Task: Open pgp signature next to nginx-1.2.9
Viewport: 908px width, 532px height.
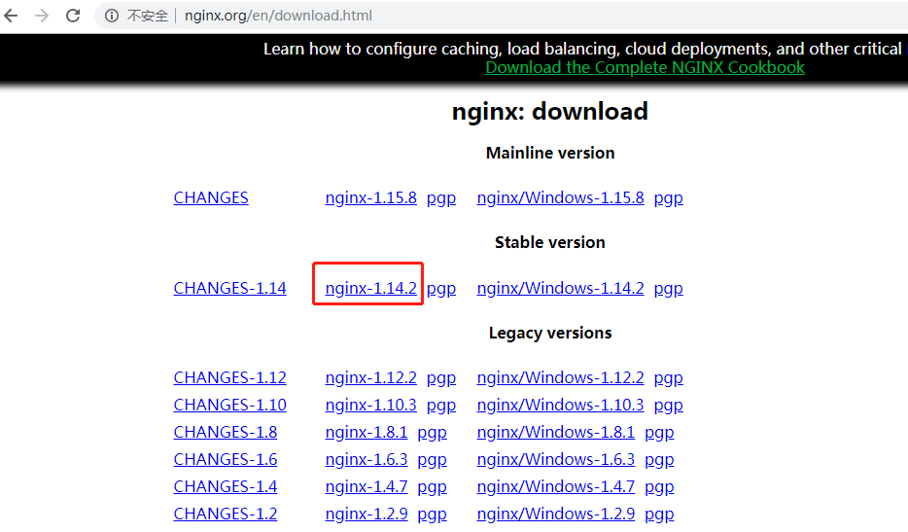Action: click(432, 515)
